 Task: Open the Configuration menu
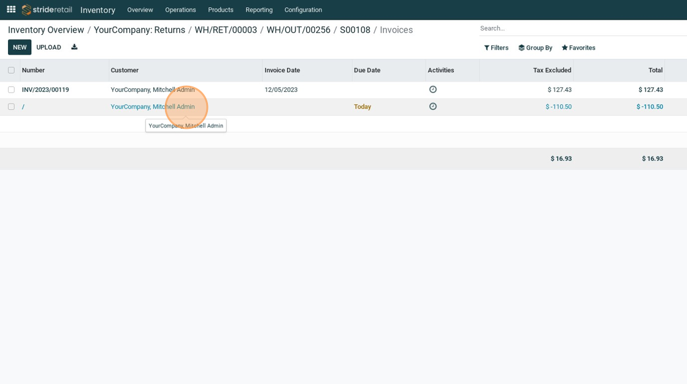303,10
